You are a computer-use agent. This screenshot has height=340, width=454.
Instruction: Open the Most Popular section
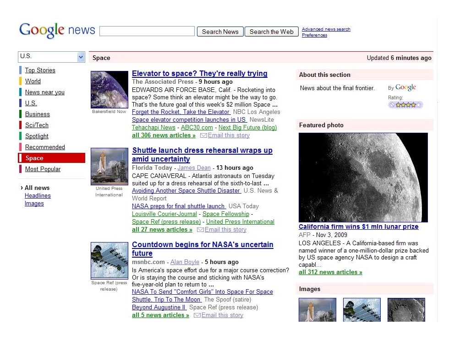pos(43,169)
